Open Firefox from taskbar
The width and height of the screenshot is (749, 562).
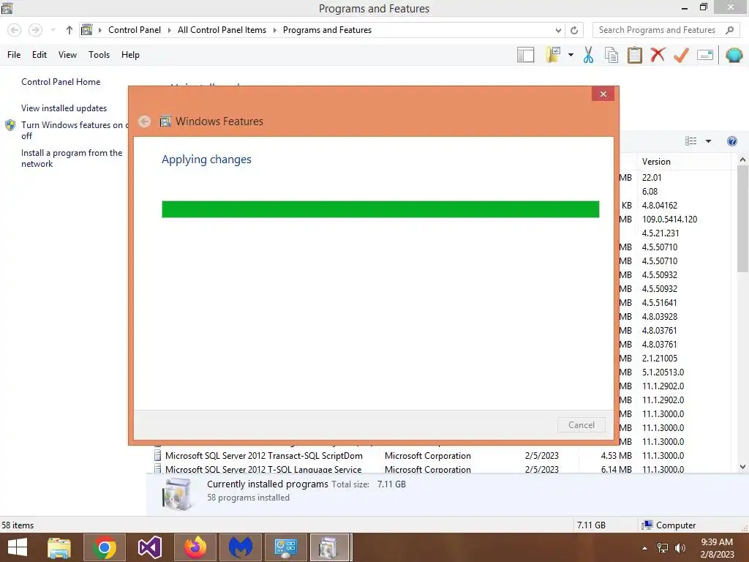pyautogui.click(x=195, y=547)
